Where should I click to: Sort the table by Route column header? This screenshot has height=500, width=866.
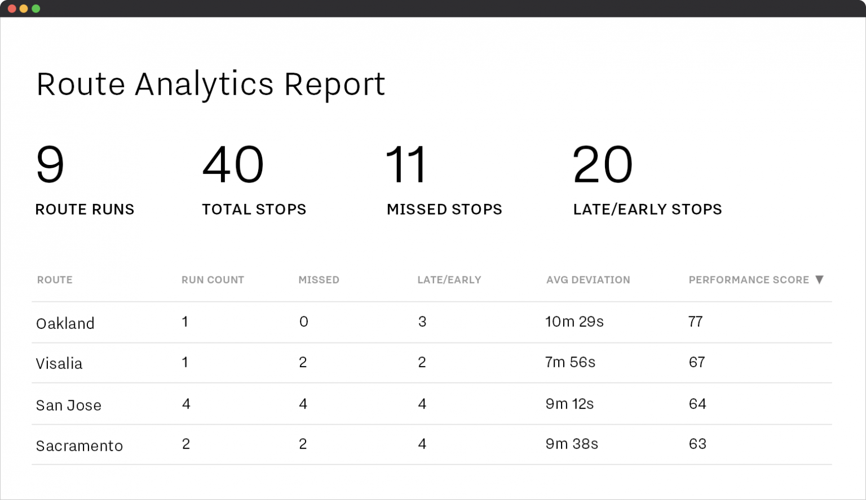click(x=54, y=279)
